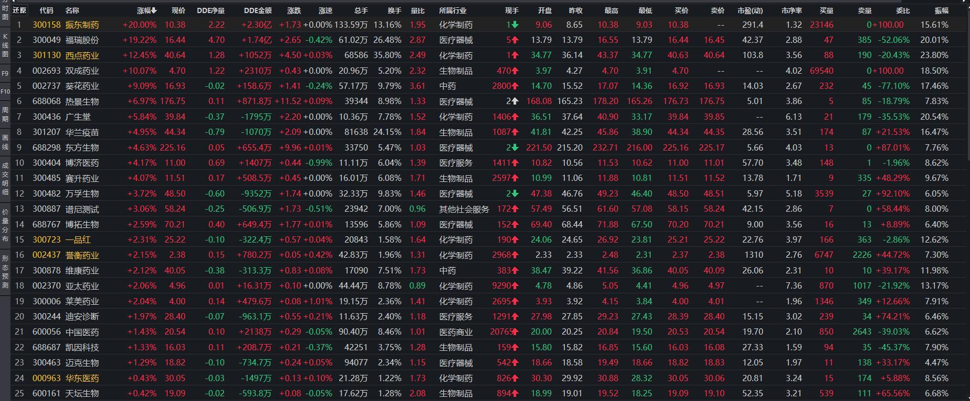Open the 成交明细 side tab
The height and width of the screenshot is (401, 970).
(x=5, y=179)
